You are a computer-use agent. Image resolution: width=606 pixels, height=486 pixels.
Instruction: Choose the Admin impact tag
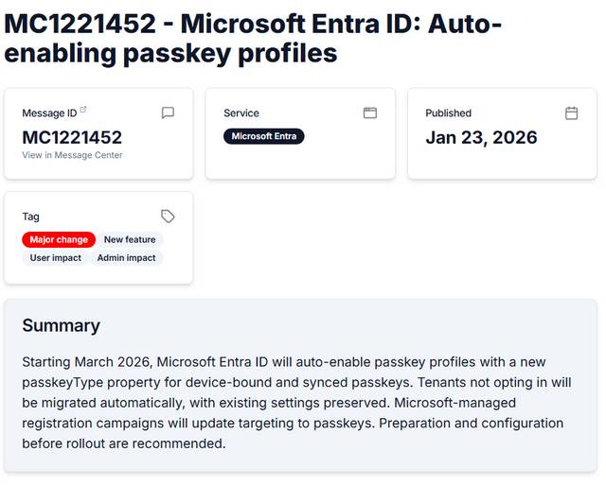coord(126,257)
